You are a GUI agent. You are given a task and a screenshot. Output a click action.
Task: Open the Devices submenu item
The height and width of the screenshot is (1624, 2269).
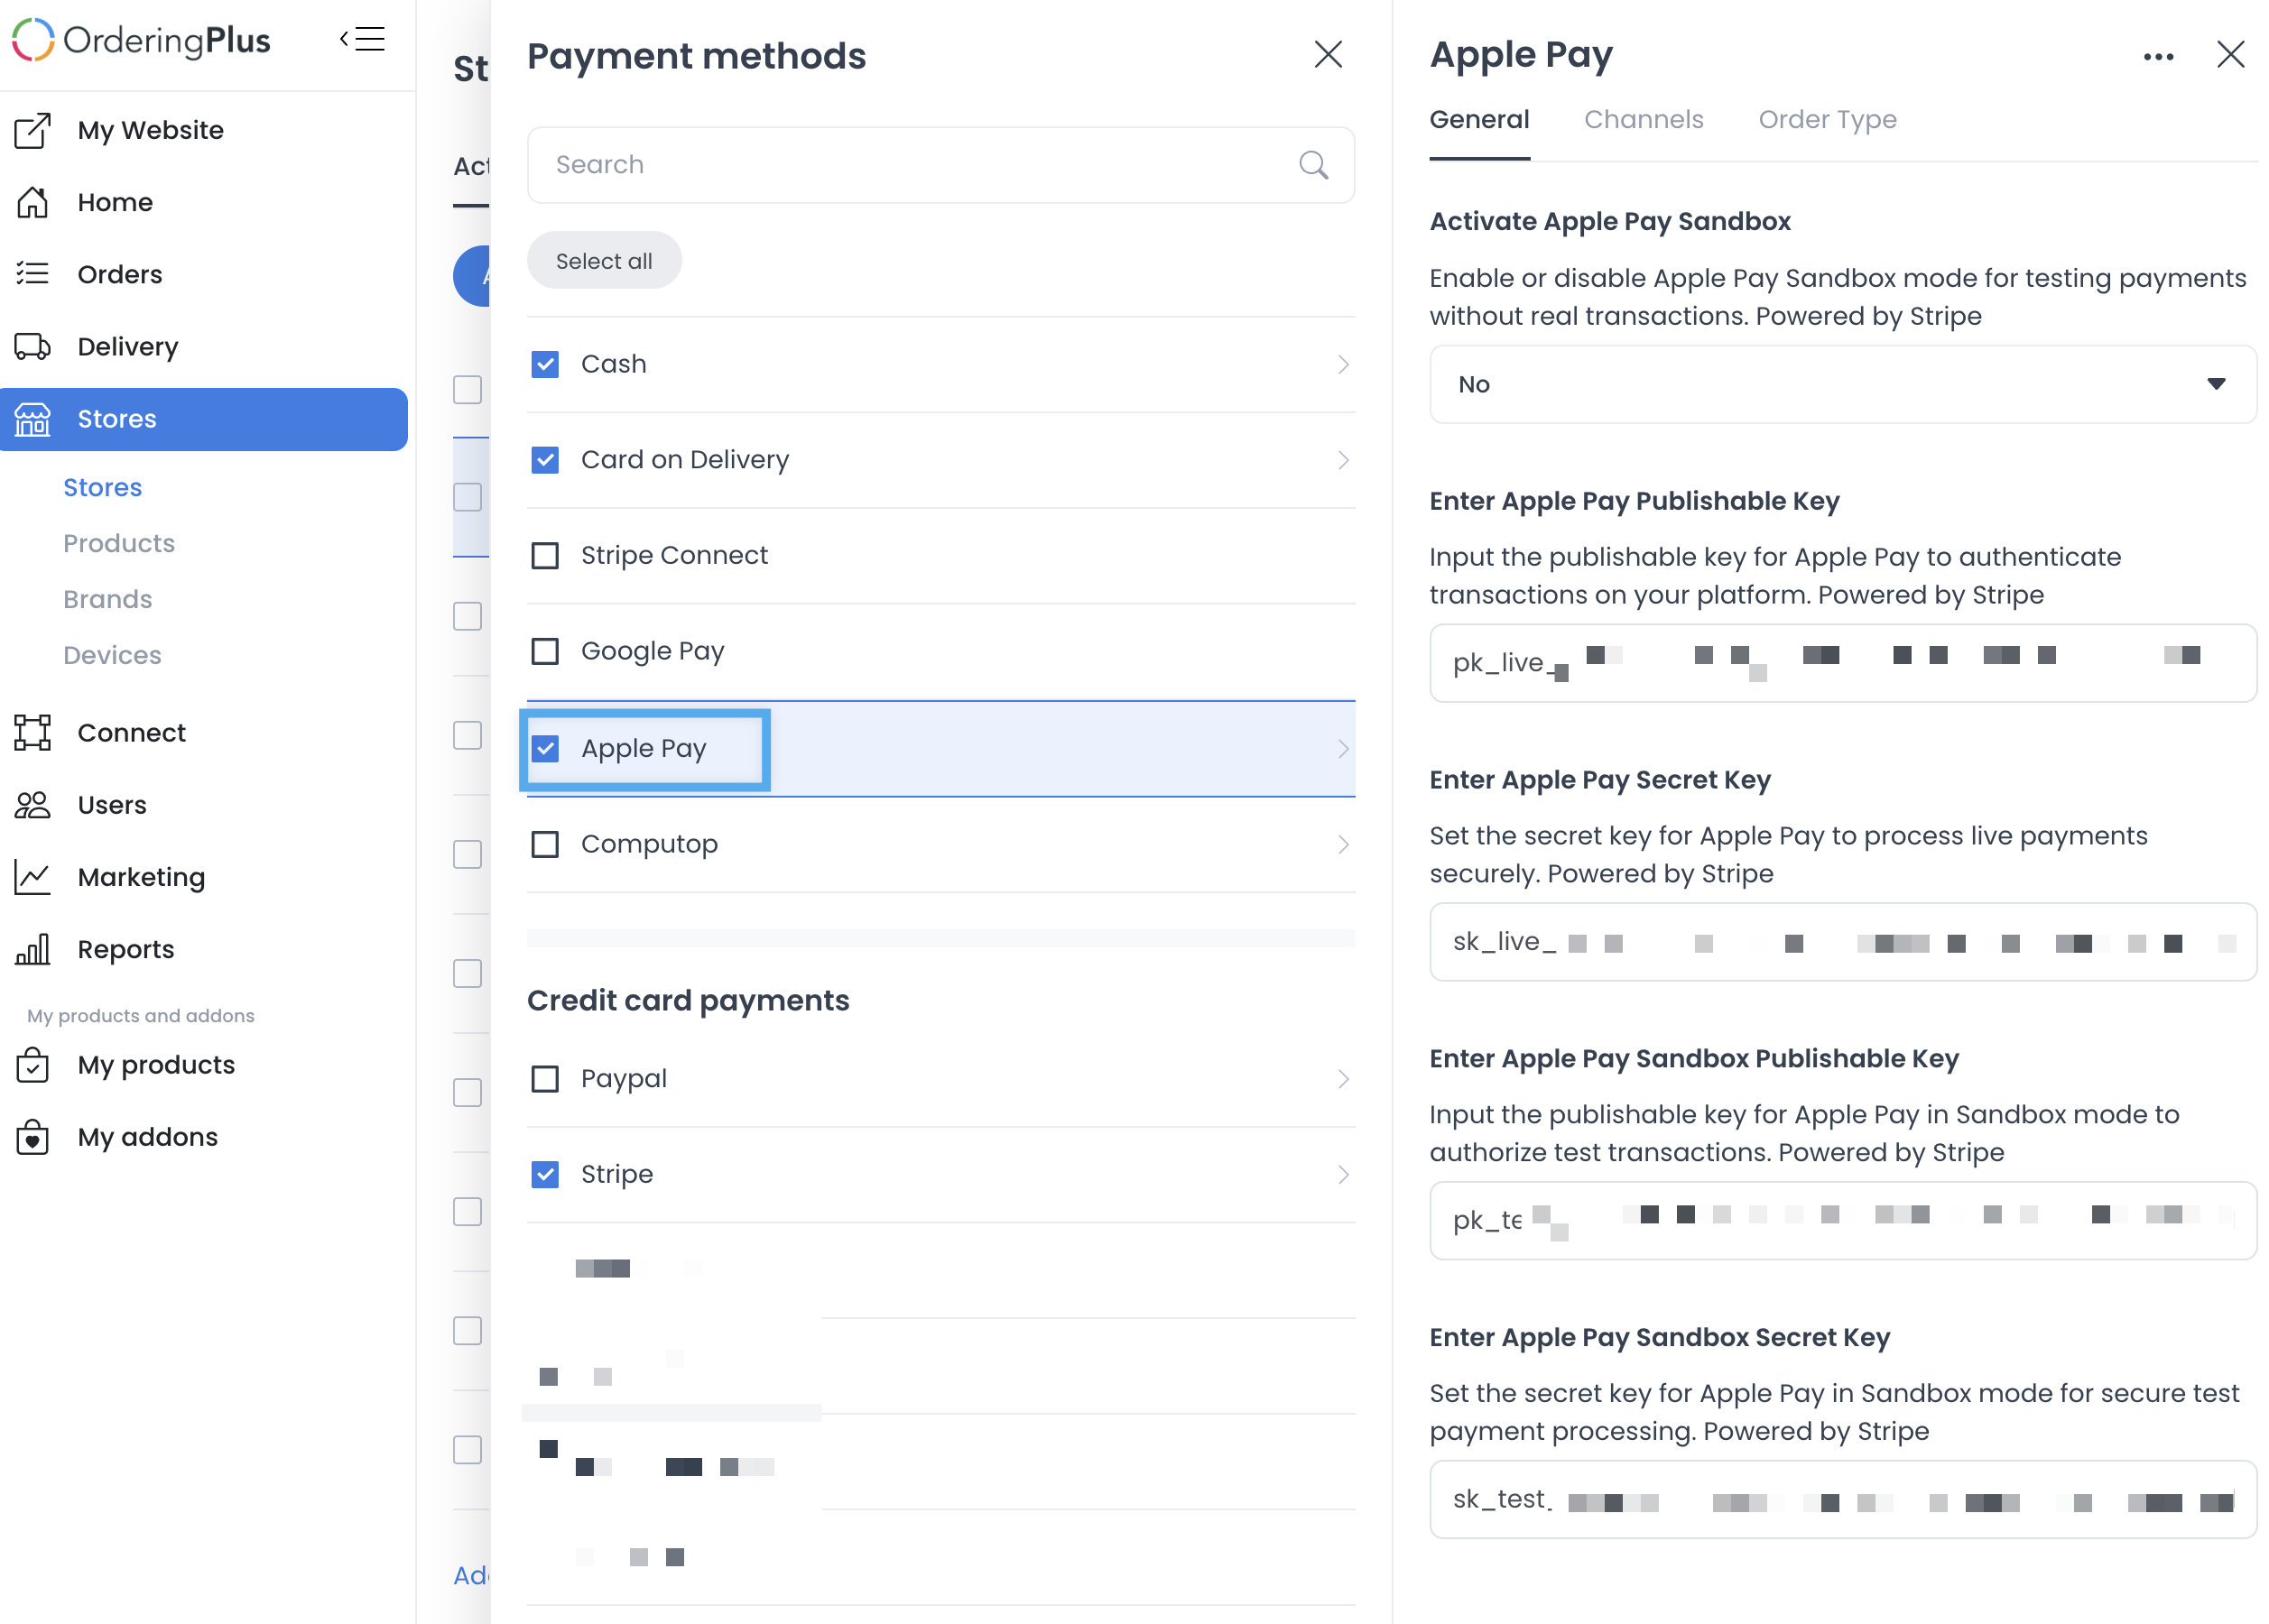point(112,655)
